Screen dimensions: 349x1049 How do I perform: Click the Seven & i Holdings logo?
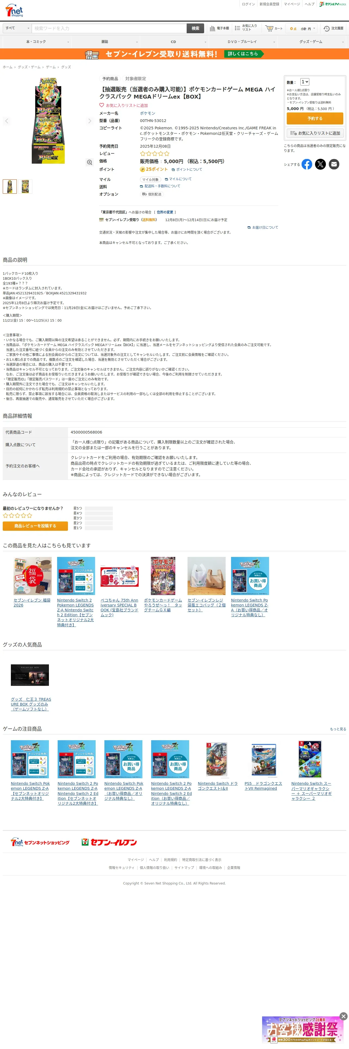(x=332, y=4)
